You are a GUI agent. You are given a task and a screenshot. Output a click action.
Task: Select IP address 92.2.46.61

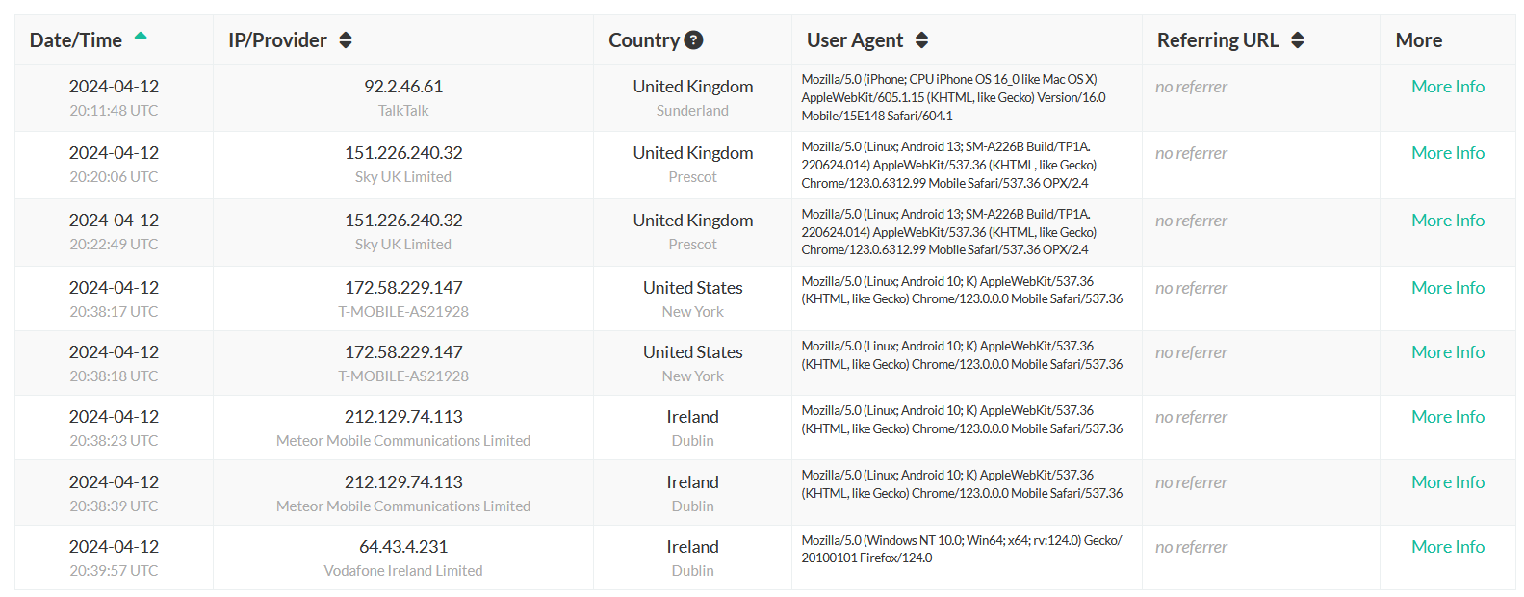coord(403,87)
